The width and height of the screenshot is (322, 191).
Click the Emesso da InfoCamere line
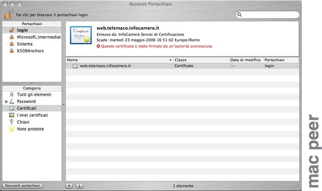[140, 34]
